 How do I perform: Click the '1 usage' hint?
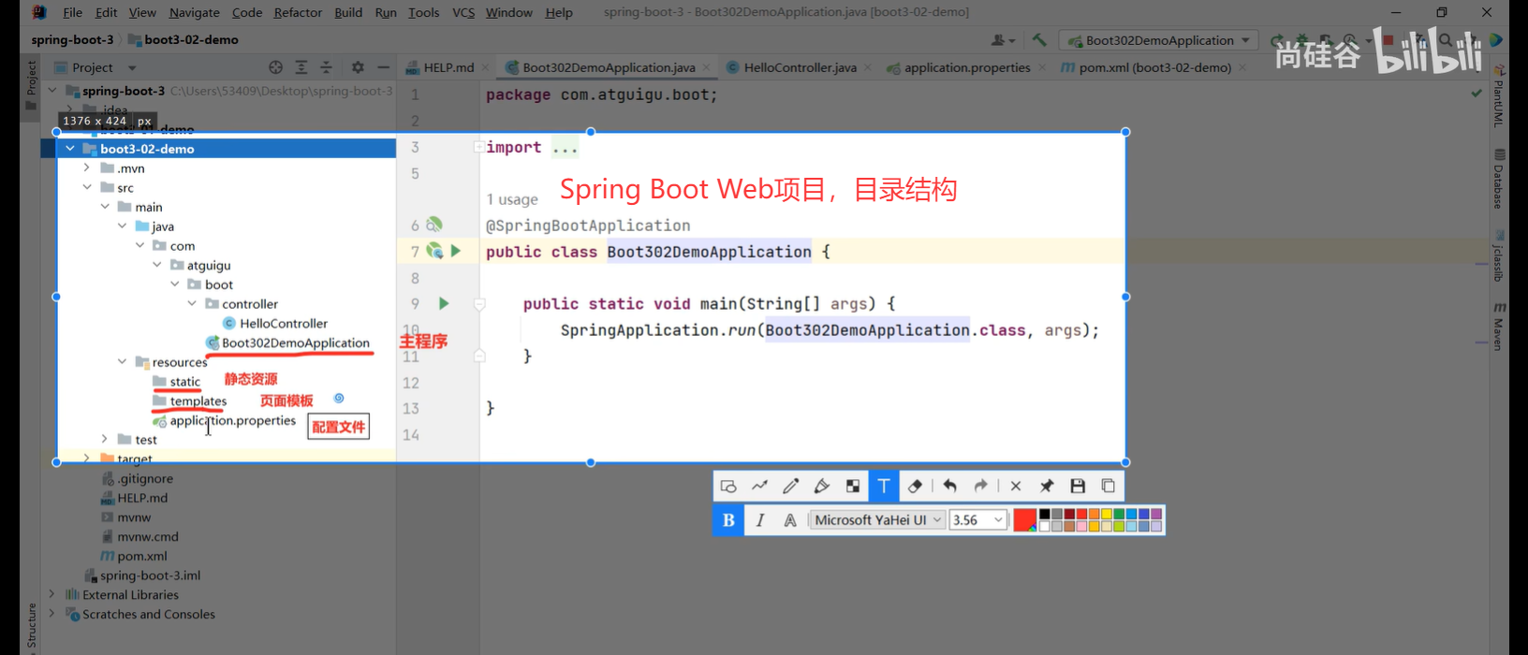[512, 199]
